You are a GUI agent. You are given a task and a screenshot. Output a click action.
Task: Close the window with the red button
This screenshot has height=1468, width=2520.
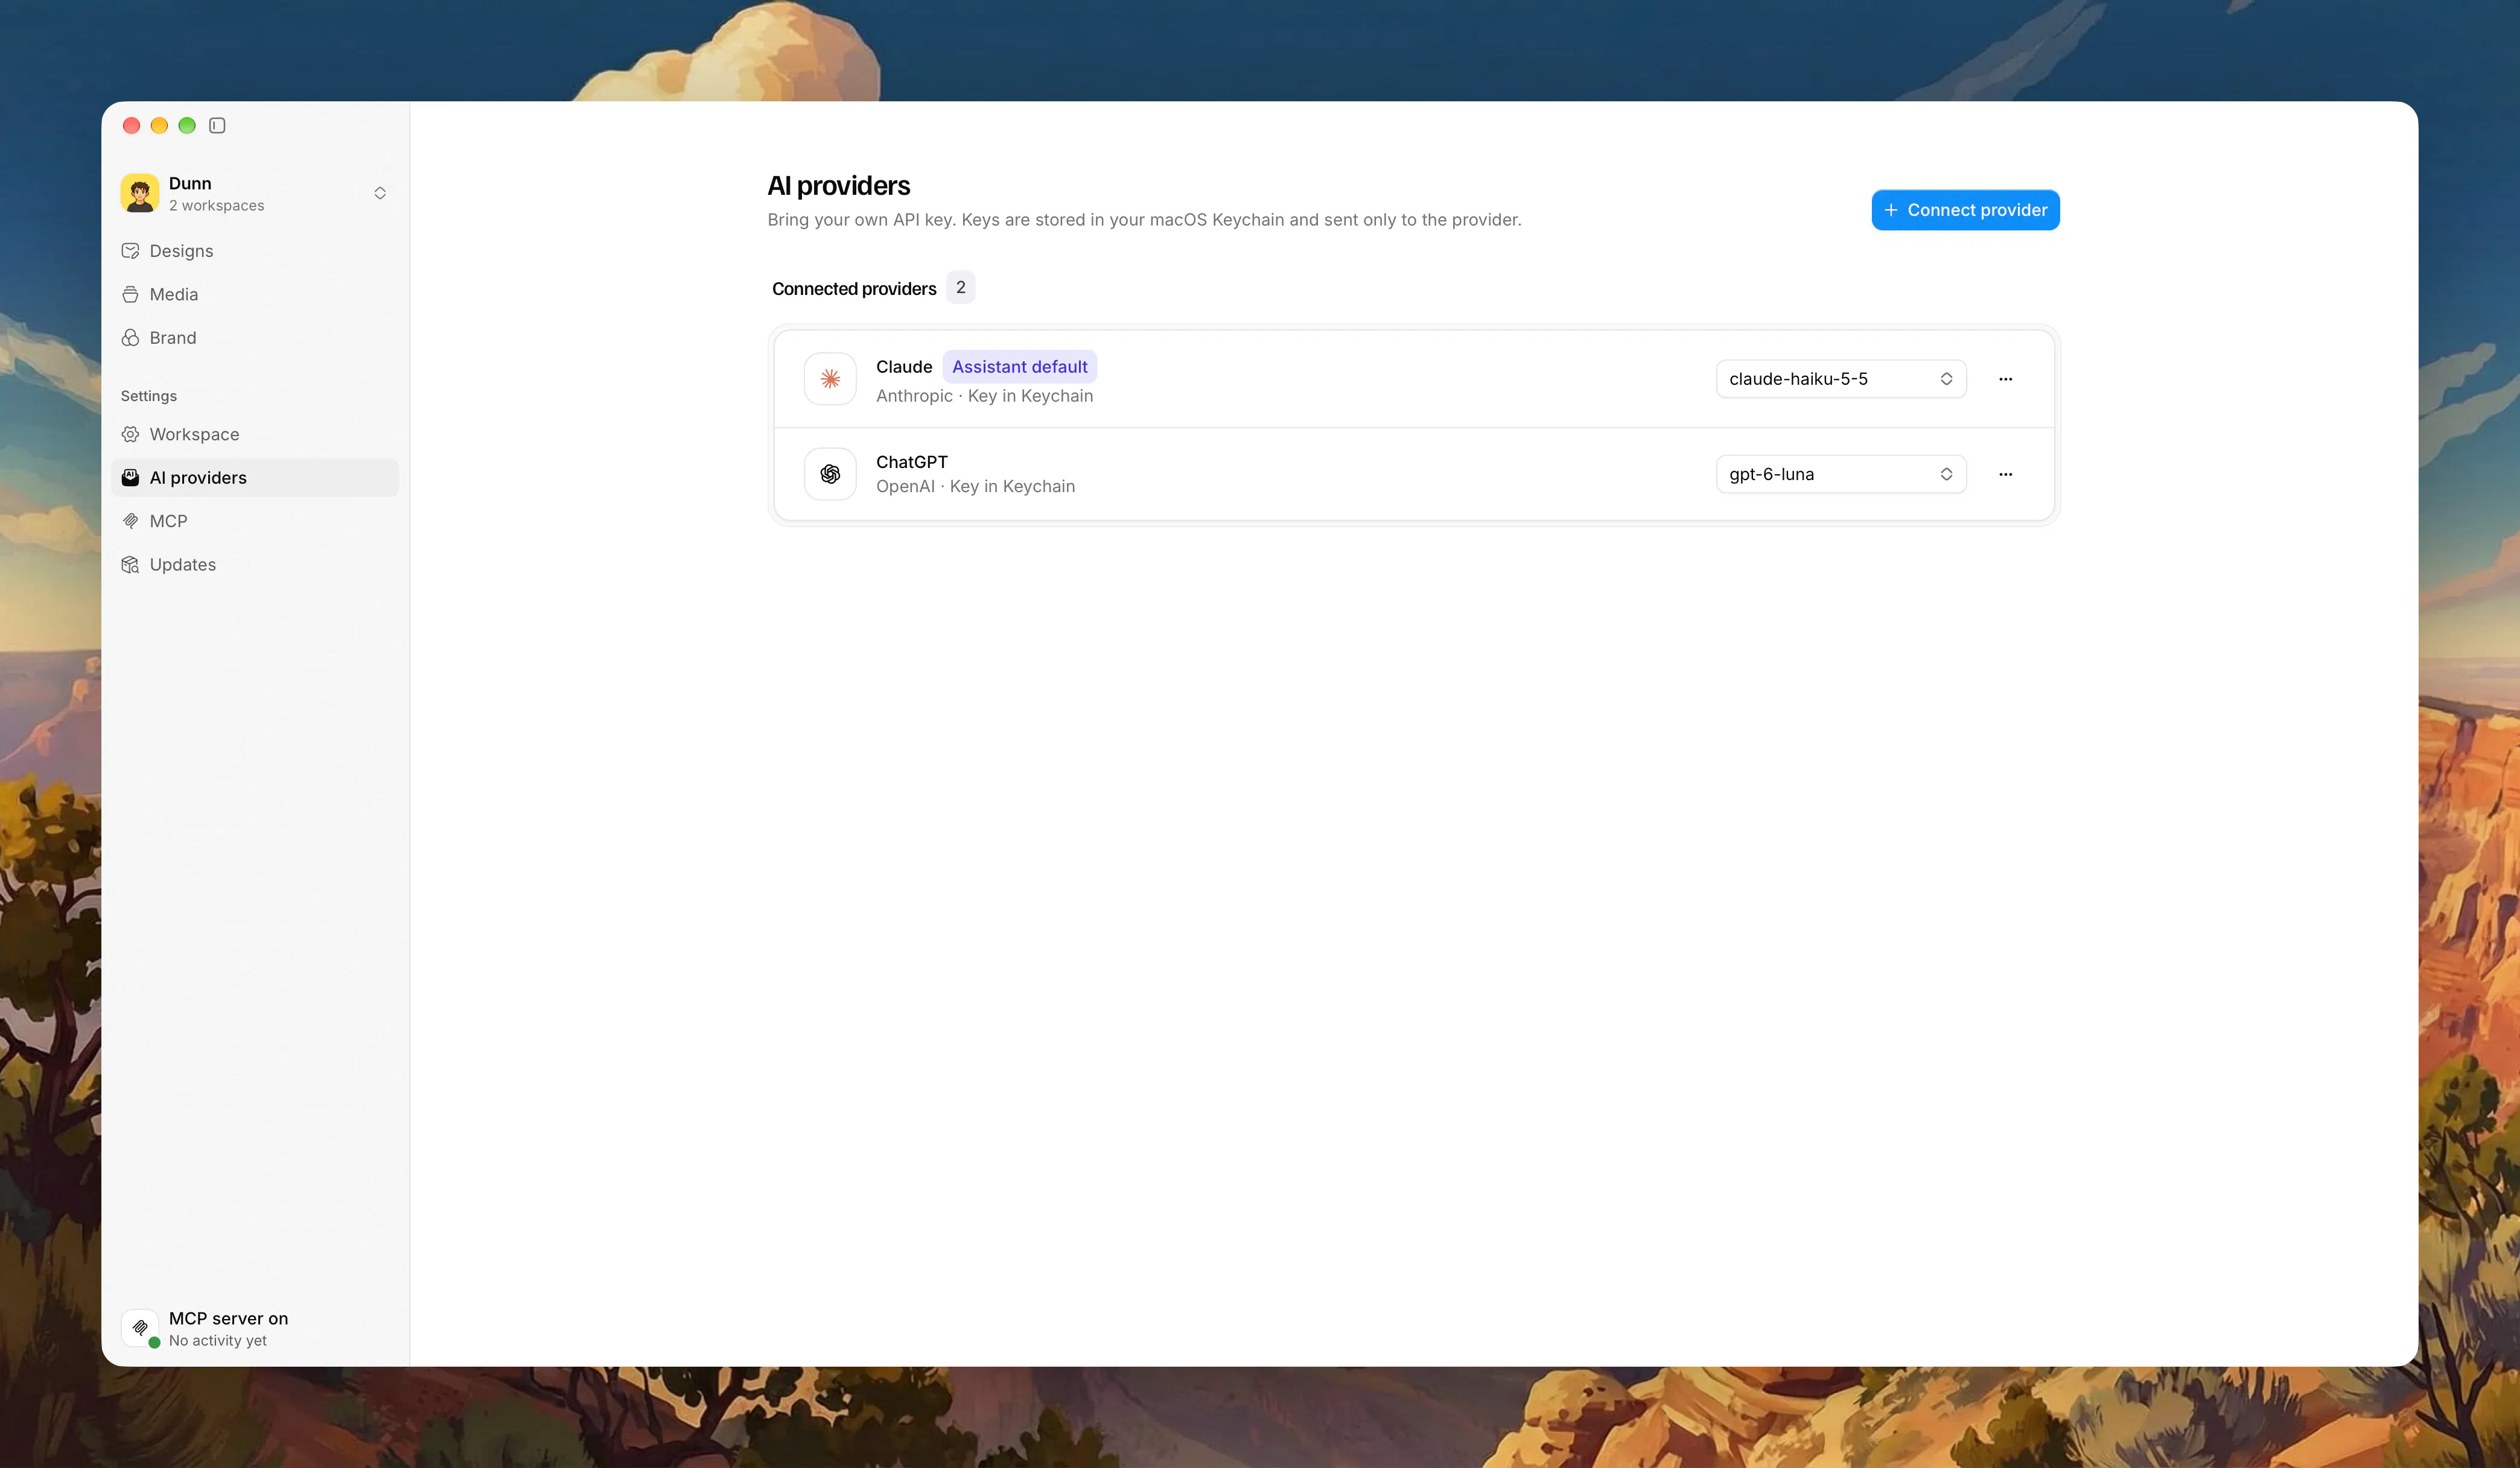click(x=131, y=125)
